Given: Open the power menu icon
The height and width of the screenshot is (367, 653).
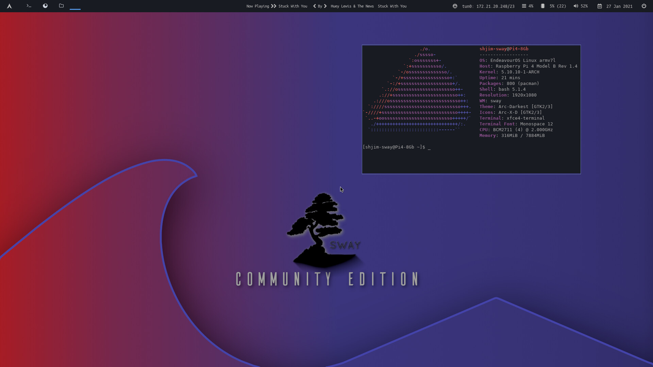Looking at the screenshot, I should pos(644,6).
